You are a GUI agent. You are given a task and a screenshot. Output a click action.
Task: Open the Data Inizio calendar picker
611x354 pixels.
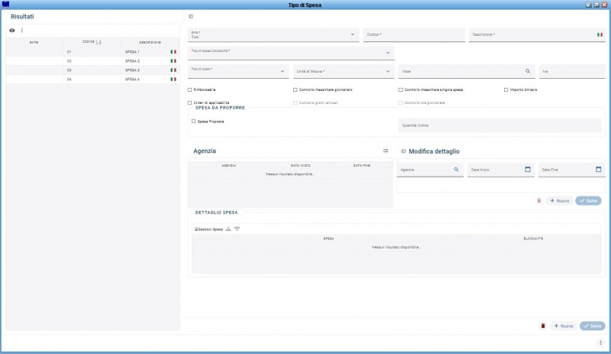click(x=527, y=169)
